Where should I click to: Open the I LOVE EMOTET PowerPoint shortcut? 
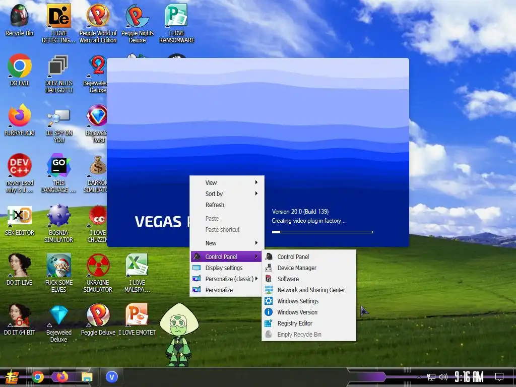tap(137, 319)
